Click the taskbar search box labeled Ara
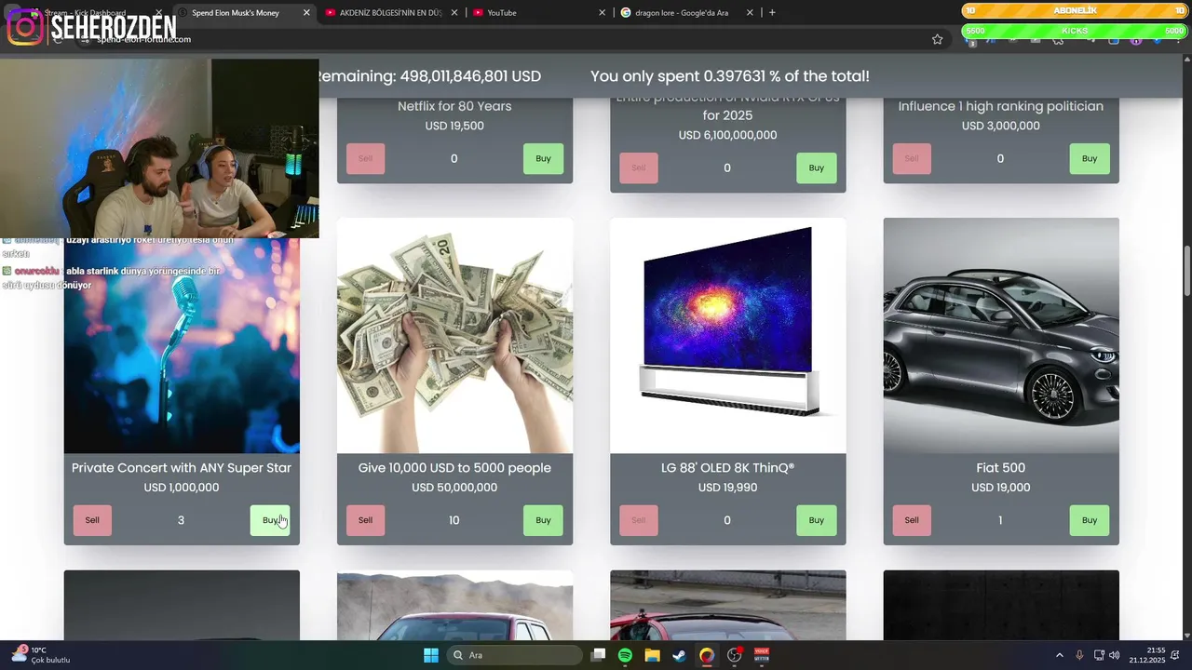 515,655
